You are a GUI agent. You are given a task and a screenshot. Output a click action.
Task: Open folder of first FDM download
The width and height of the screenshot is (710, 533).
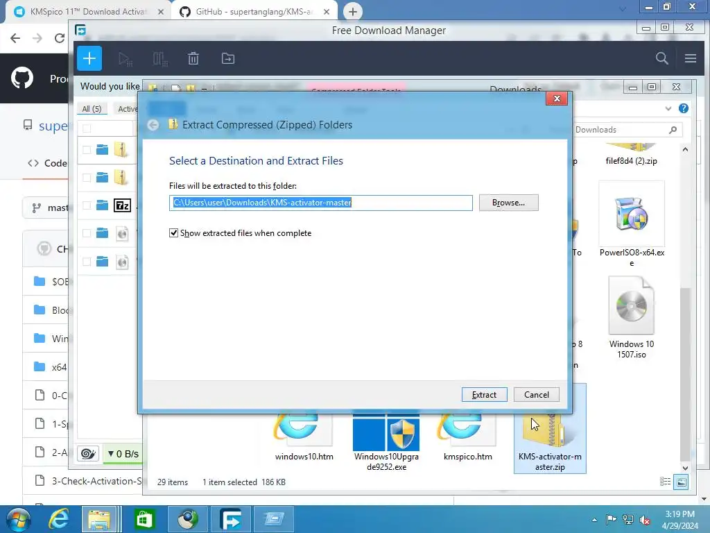103,150
